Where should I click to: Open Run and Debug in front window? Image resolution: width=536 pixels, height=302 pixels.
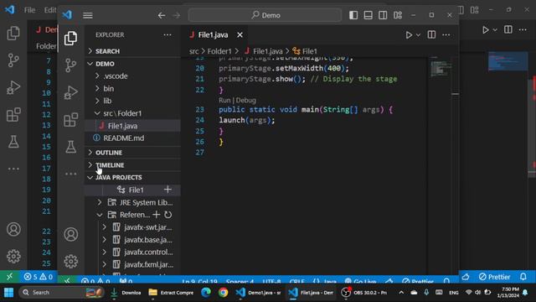pos(70,92)
